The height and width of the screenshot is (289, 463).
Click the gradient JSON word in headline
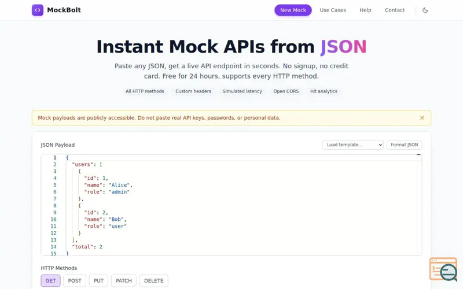tap(343, 47)
